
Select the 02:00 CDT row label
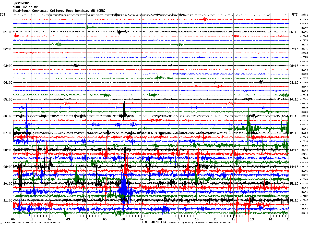[x=8, y=49]
